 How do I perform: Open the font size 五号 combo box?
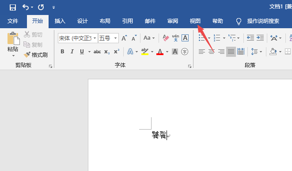108,38
